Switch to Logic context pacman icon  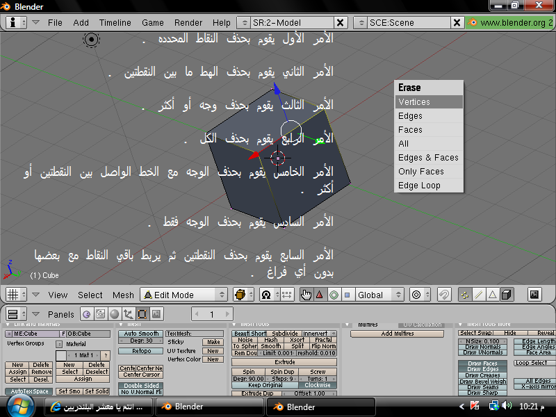click(x=87, y=314)
